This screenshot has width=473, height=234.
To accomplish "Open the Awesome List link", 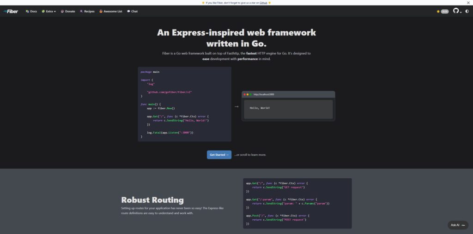I will 111,11.
